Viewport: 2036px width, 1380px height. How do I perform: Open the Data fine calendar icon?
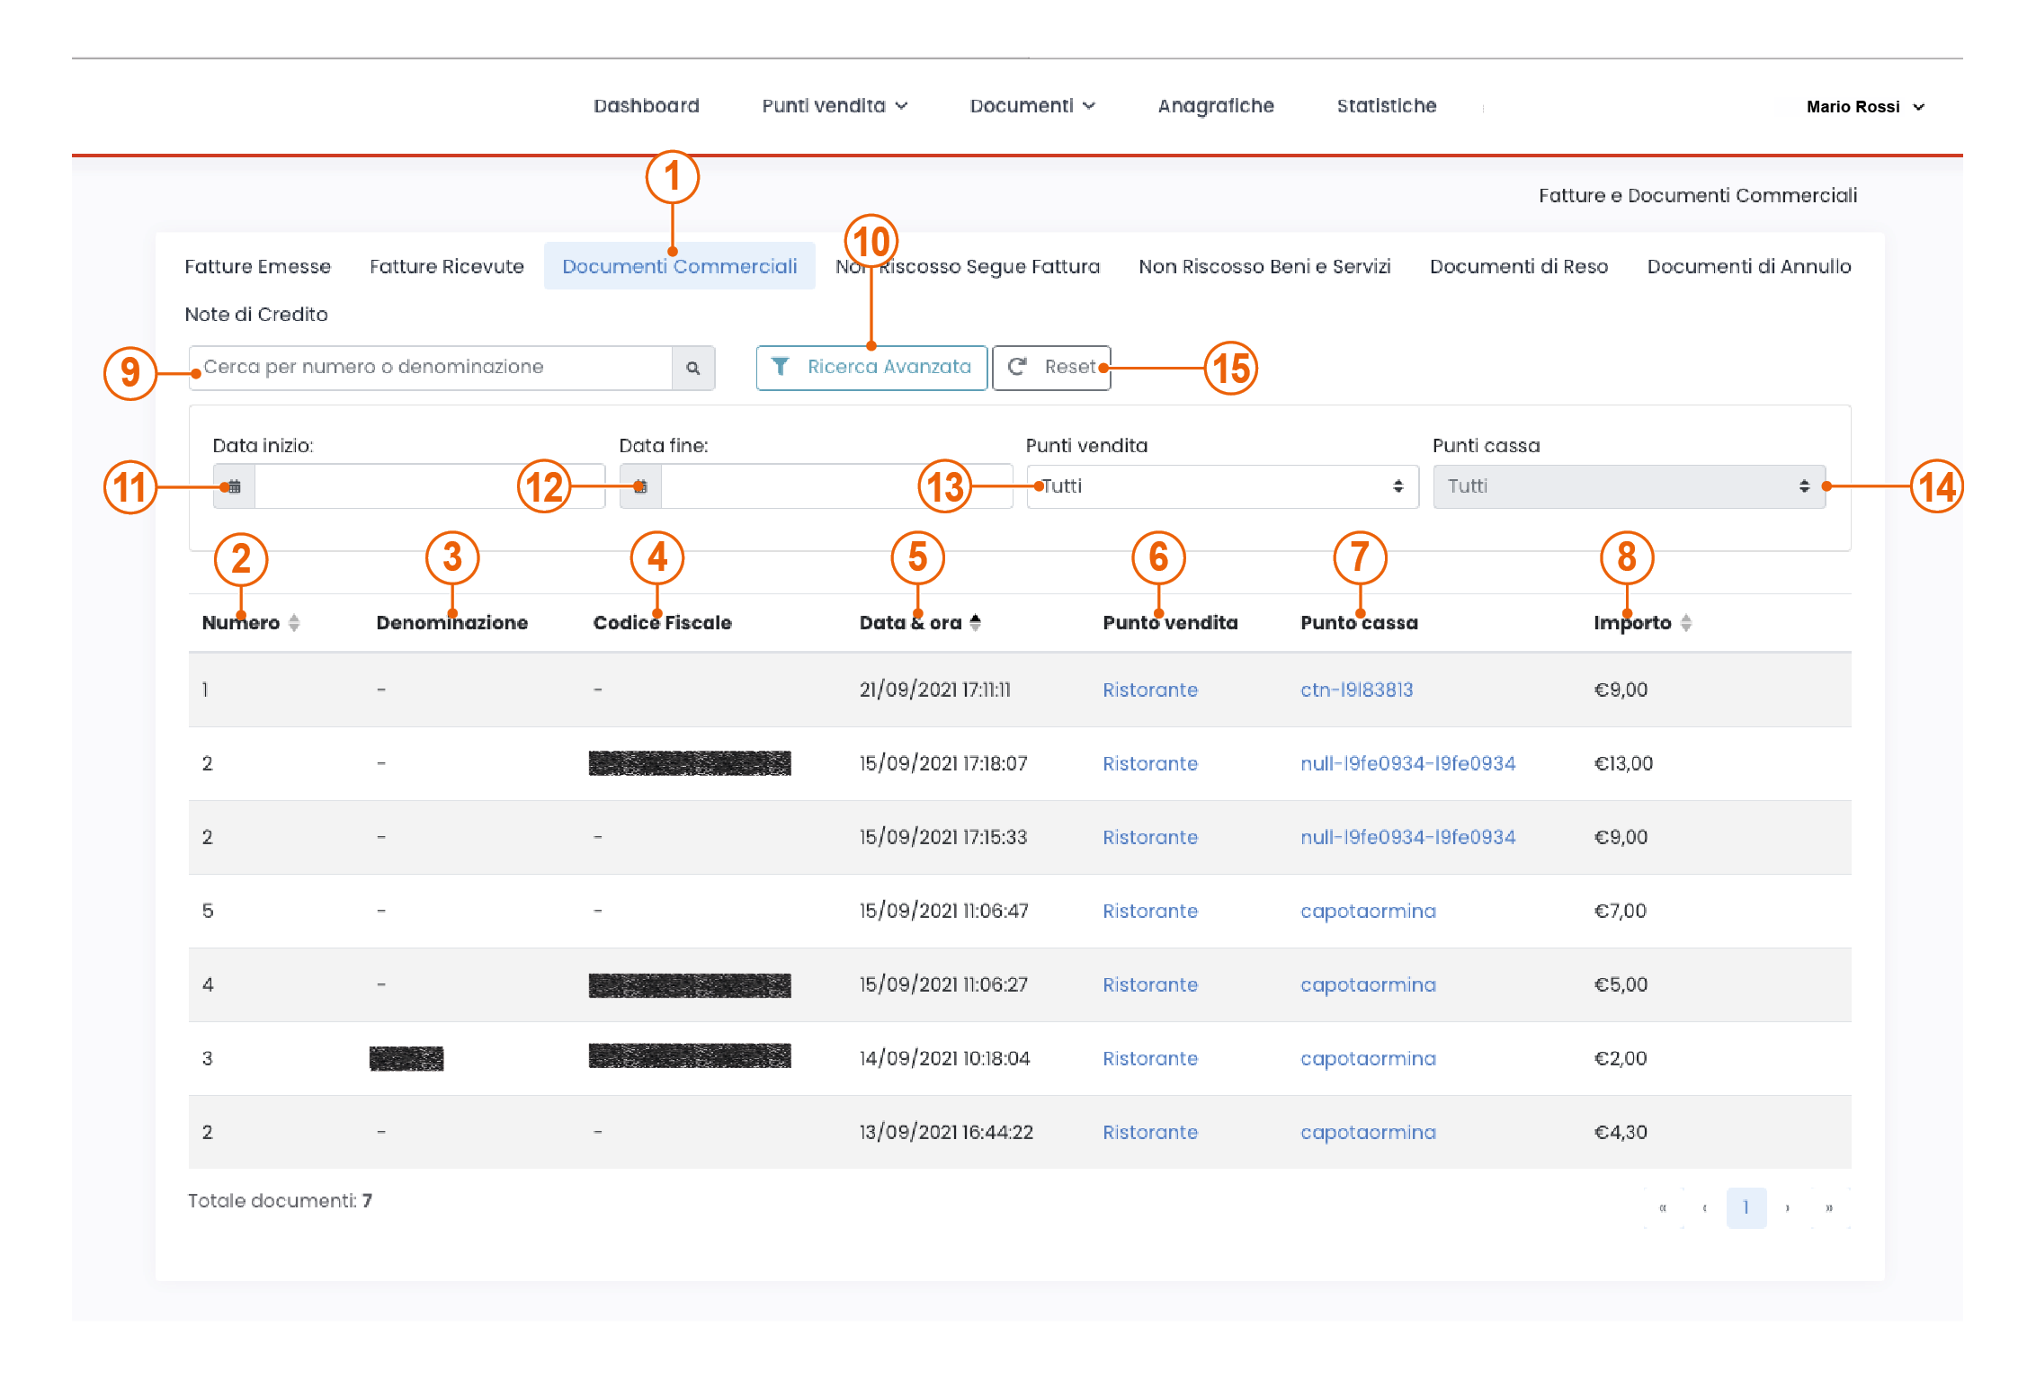(640, 486)
